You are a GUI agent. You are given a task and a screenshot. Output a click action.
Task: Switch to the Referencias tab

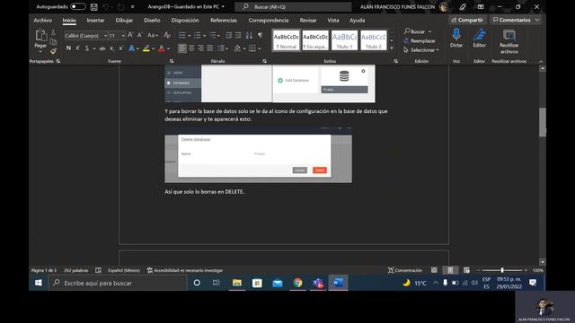click(224, 20)
